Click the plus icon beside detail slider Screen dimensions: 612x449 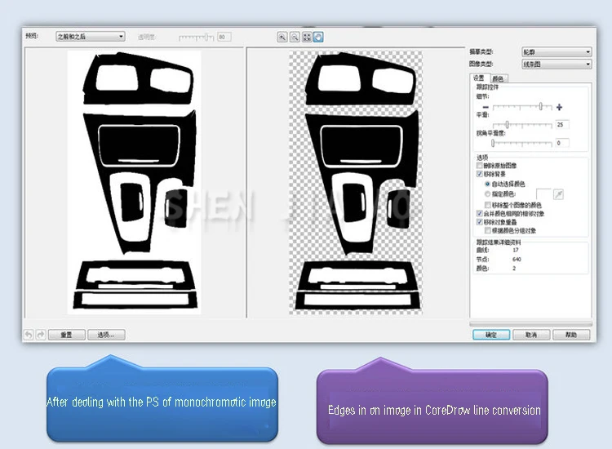pos(559,107)
